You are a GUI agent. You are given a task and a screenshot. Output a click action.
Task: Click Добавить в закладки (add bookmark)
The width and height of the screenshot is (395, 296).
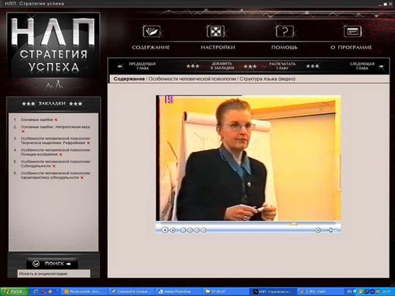(x=222, y=66)
